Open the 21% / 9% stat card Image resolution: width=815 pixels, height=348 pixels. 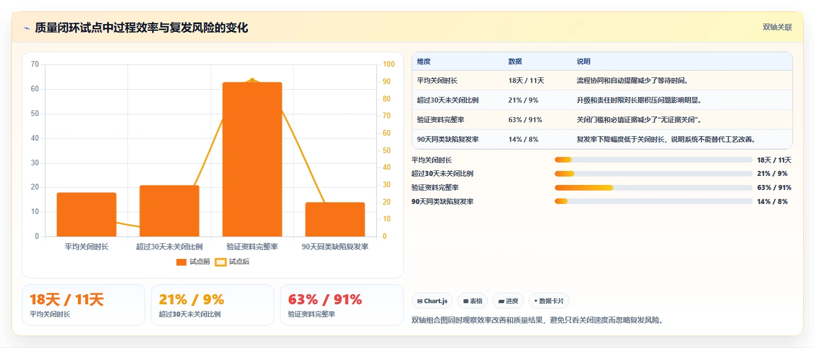(x=213, y=305)
